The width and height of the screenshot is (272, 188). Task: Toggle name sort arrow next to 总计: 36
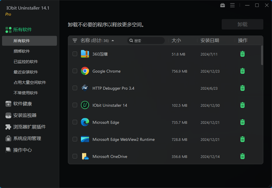[113, 40]
